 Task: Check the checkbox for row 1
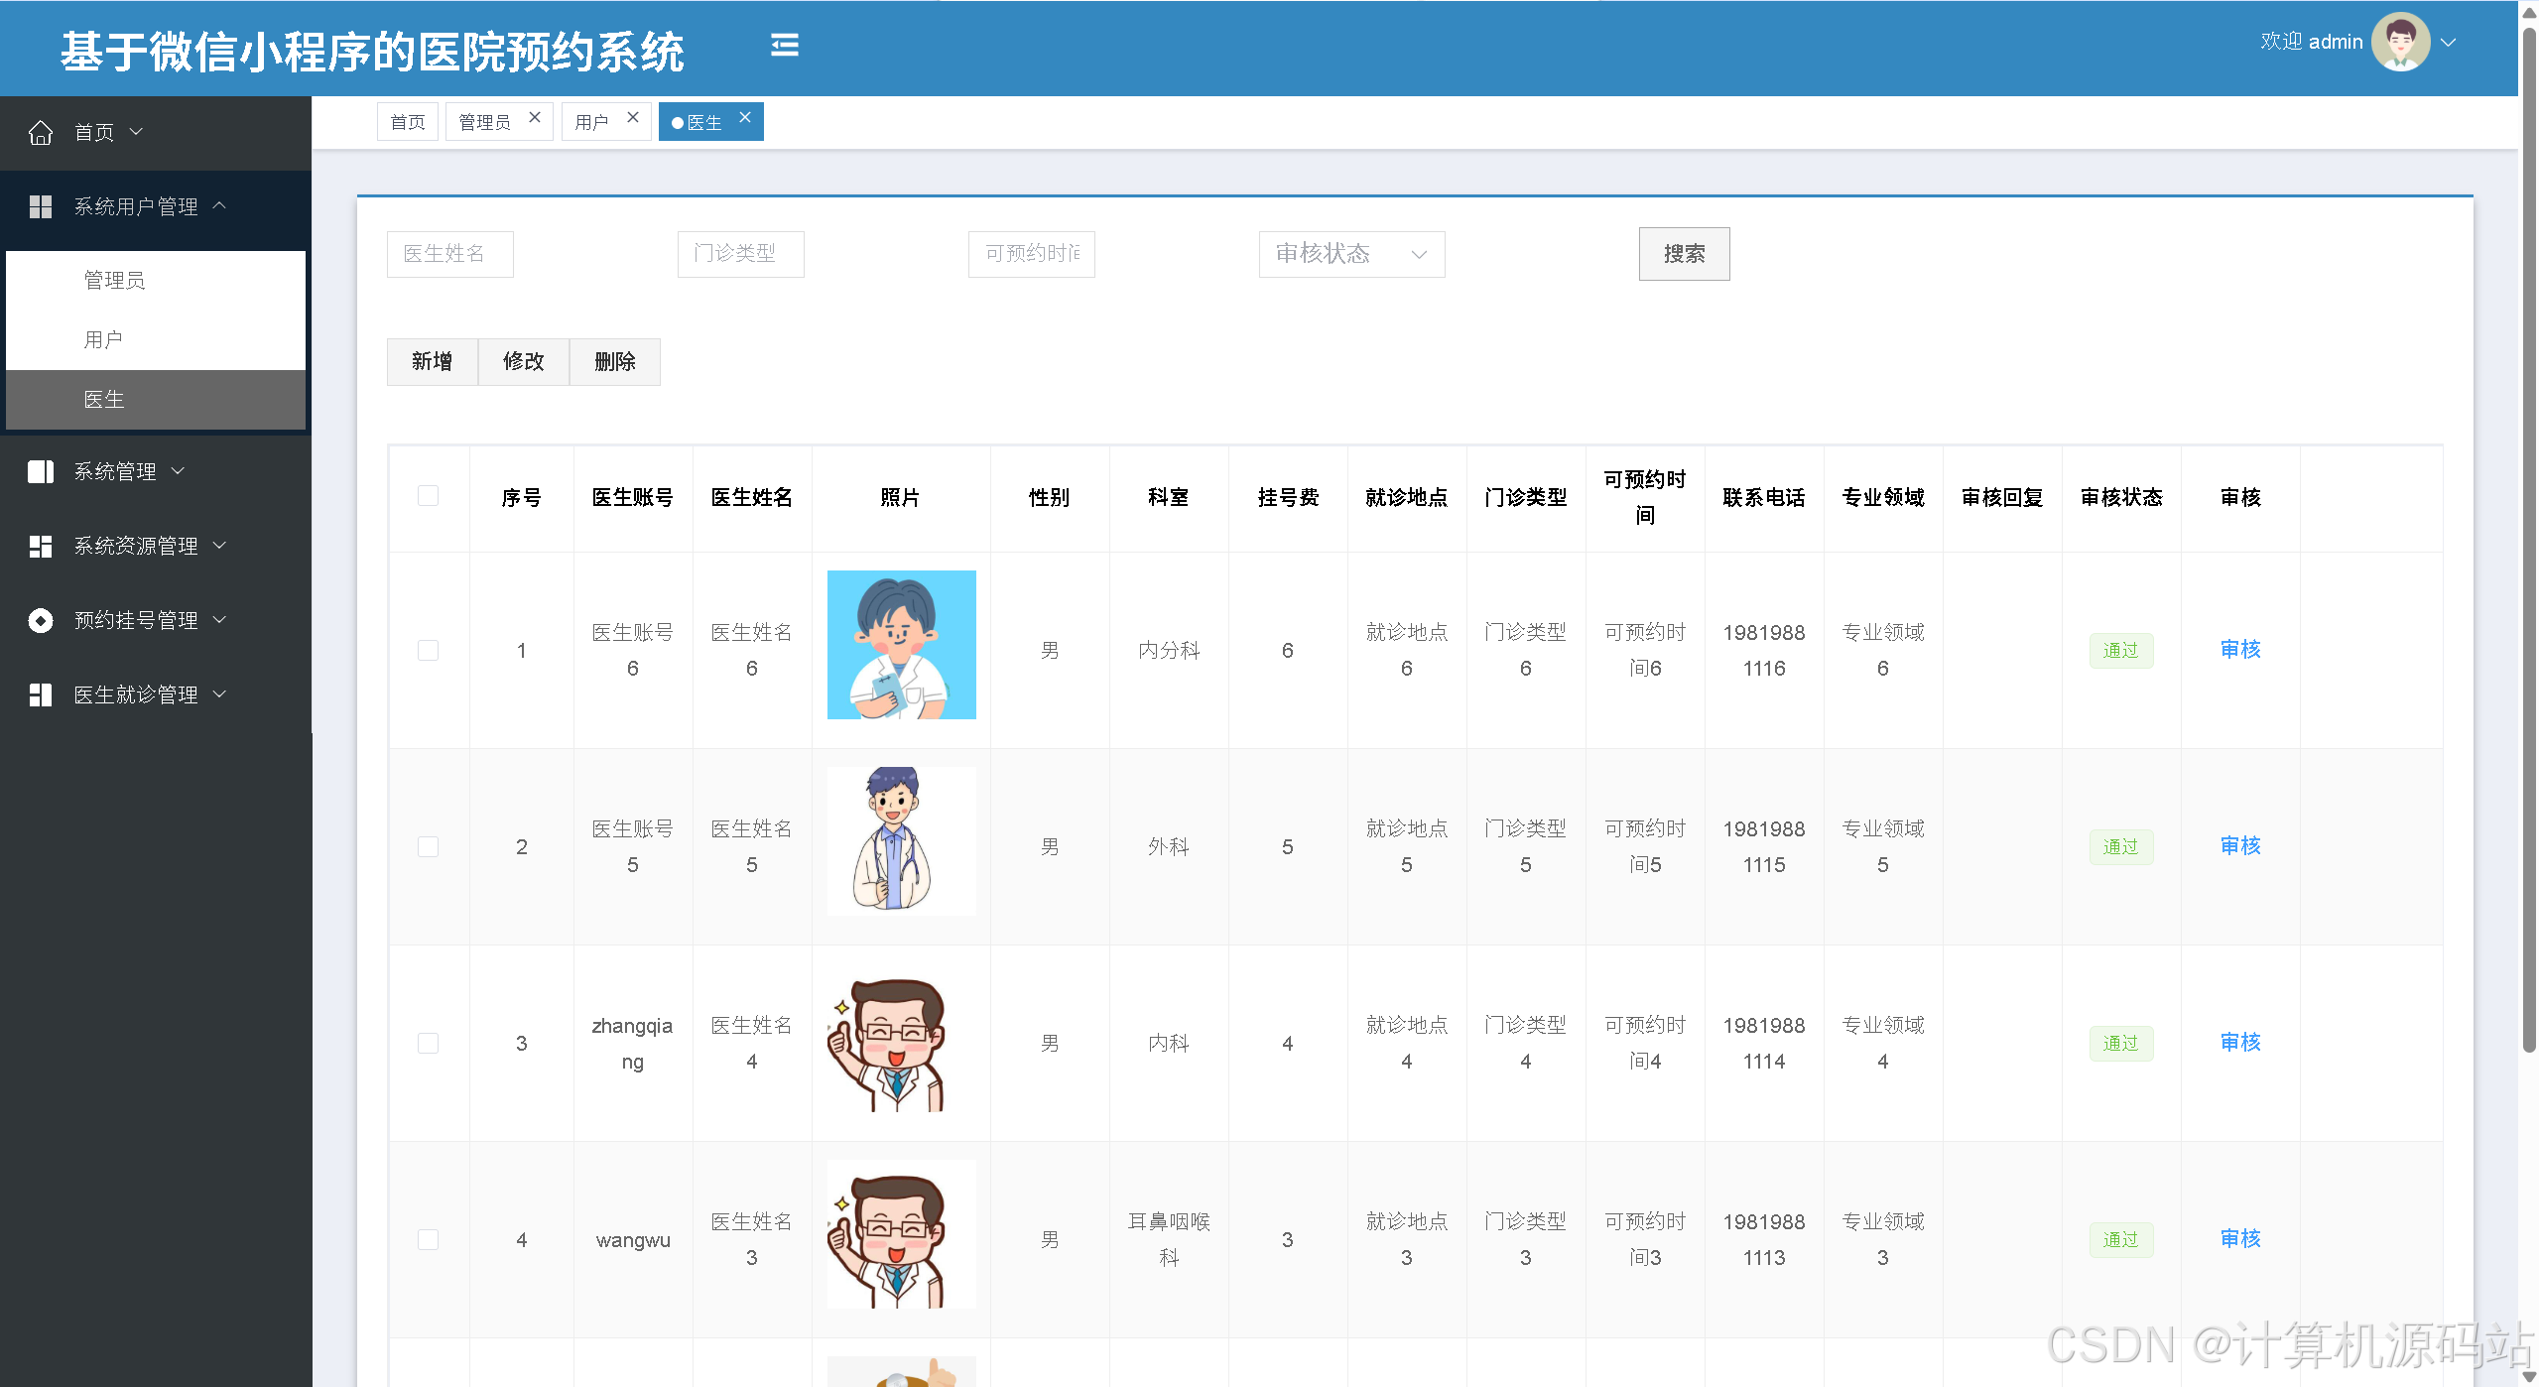coord(428,650)
